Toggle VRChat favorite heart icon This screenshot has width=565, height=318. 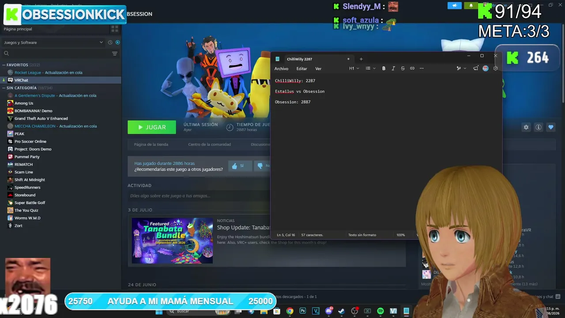pyautogui.click(x=551, y=127)
